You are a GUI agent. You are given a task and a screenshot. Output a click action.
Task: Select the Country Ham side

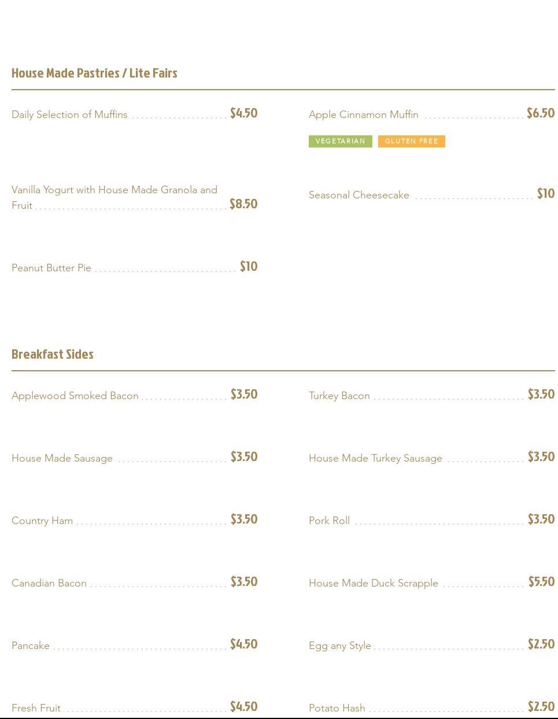click(x=42, y=521)
